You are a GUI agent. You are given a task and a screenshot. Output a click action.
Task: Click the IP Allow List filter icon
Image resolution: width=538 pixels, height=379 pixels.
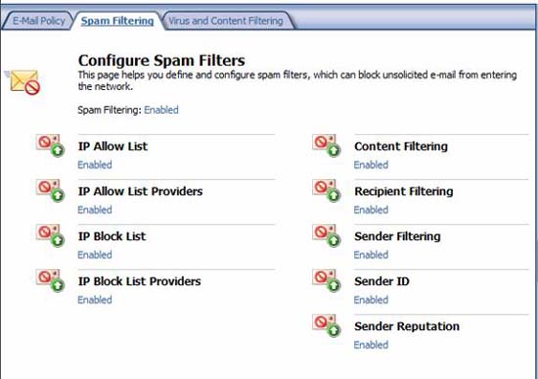(51, 145)
